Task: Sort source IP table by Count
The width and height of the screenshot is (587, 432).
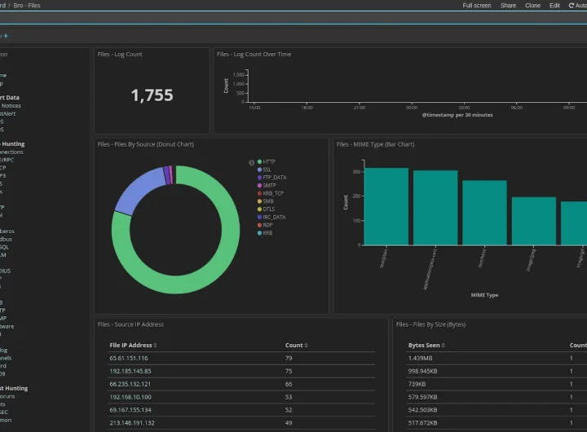Action: (297, 345)
